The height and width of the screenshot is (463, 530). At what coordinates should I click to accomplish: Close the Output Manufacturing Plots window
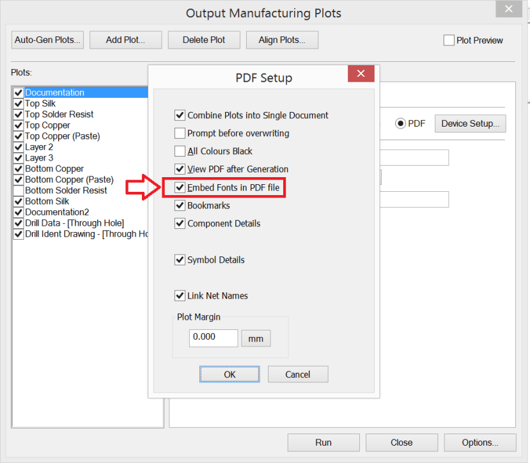[x=508, y=9]
